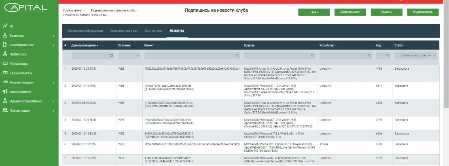Sort by Дата прохождения column
This screenshot has width=449, height=166.
click(85, 45)
